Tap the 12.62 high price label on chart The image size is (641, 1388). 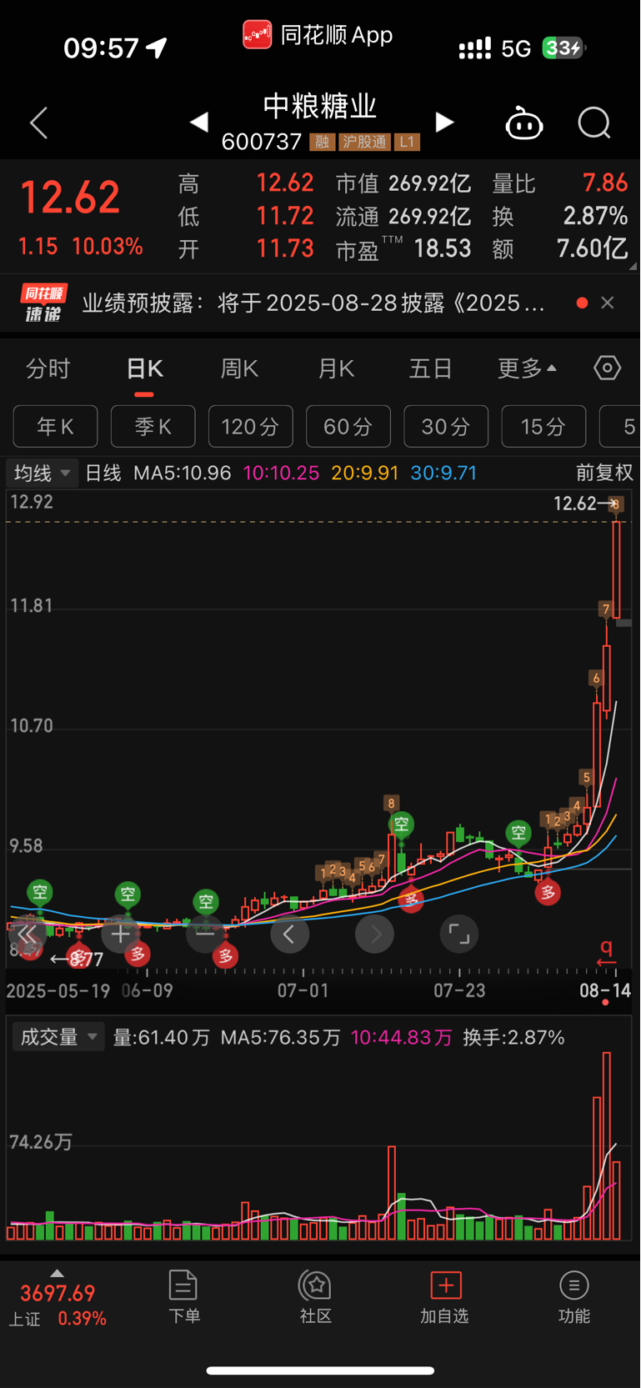click(575, 504)
